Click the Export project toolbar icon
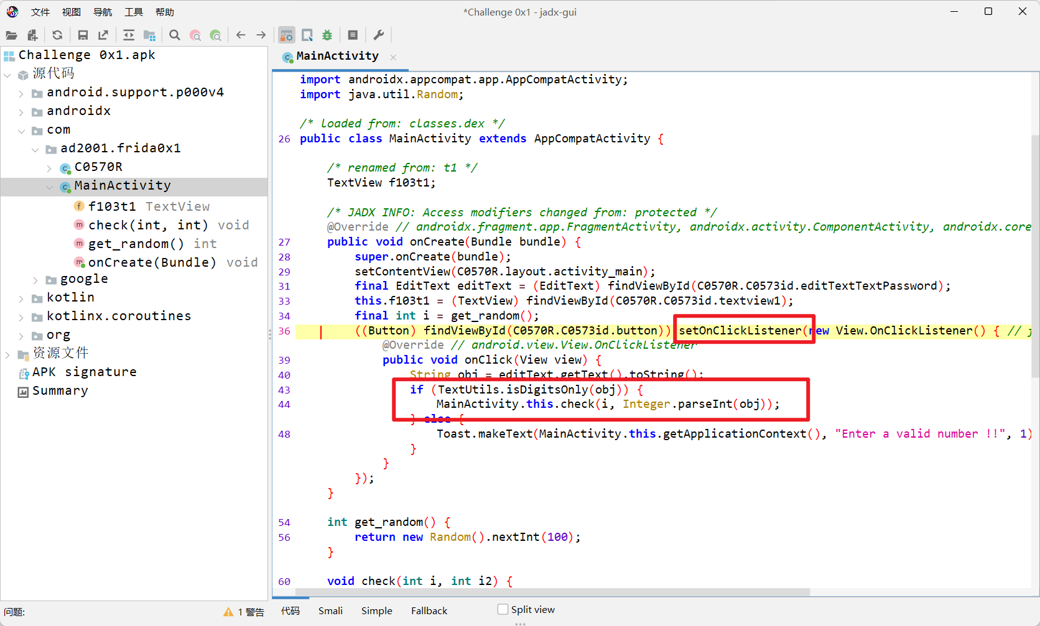Screen dimensions: 1040x626 (103, 35)
